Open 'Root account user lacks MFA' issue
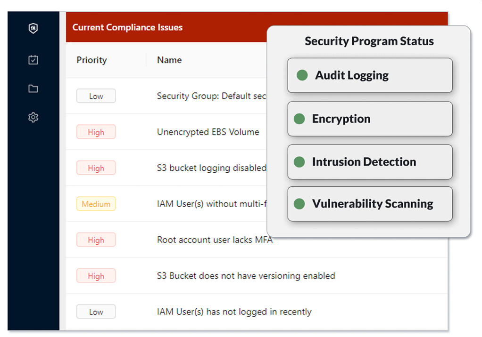This screenshot has height=337, width=482. (x=215, y=240)
